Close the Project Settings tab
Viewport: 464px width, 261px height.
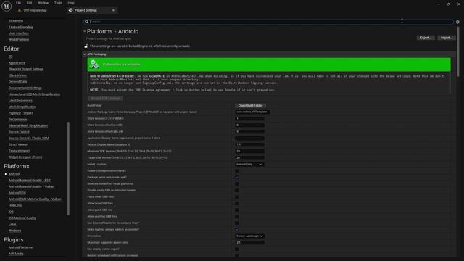click(113, 10)
